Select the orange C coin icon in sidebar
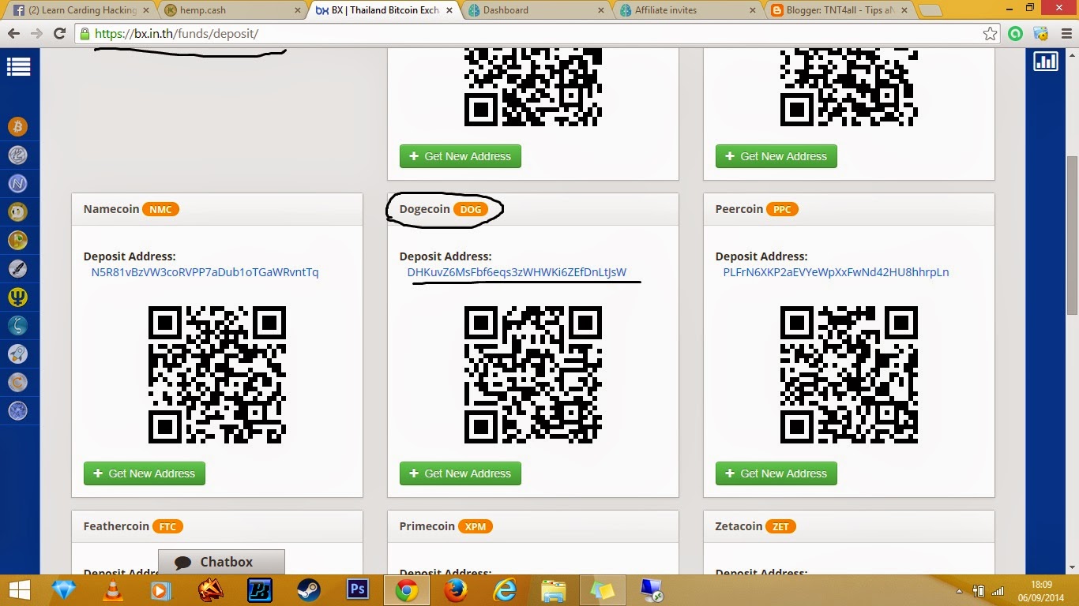 point(17,382)
